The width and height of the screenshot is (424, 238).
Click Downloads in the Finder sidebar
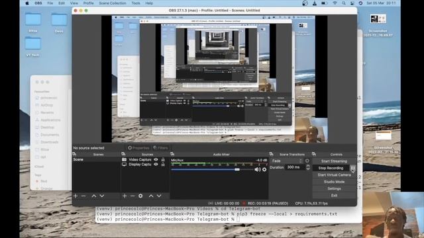[49, 142]
